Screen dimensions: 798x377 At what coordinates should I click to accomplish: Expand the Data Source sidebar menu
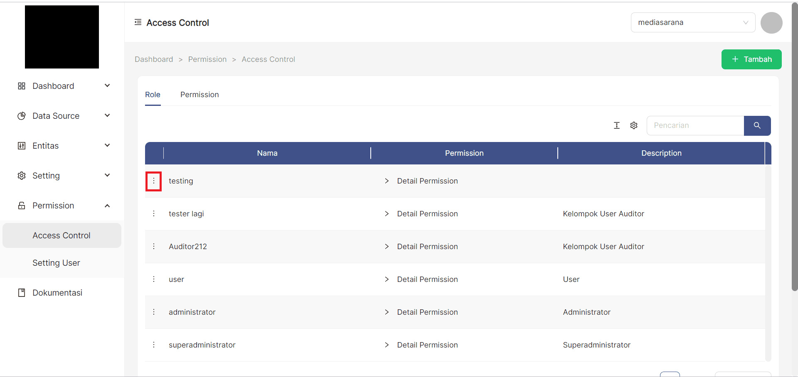[x=62, y=116]
